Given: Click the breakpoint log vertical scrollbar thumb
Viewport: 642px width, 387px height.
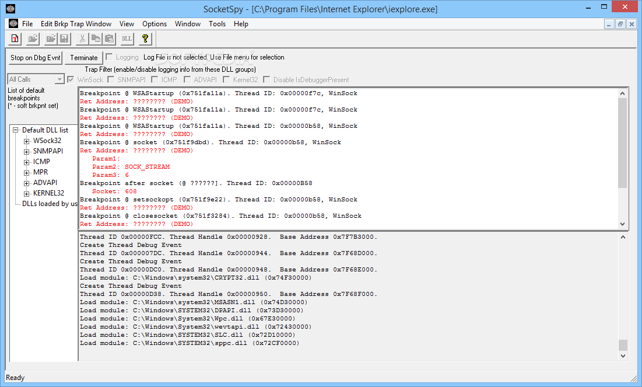Looking at the screenshot, I should tap(622, 142).
